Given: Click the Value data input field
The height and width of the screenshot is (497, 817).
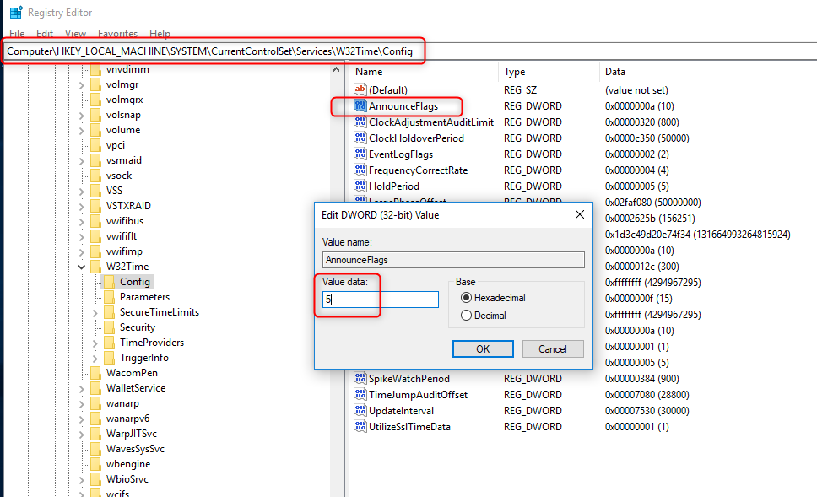Looking at the screenshot, I should tap(380, 300).
